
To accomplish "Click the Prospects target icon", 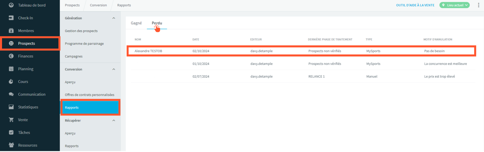I will [x=11, y=43].
